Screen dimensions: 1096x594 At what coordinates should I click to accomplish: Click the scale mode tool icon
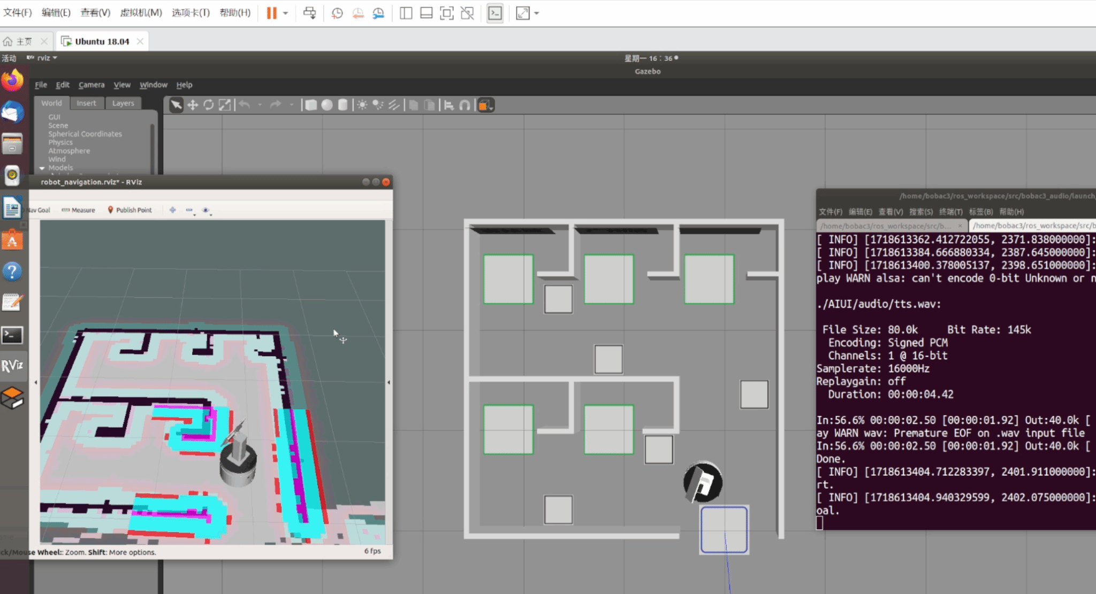pyautogui.click(x=225, y=105)
